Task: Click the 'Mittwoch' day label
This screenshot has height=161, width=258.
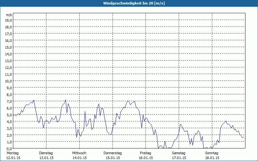Action: coord(79,153)
